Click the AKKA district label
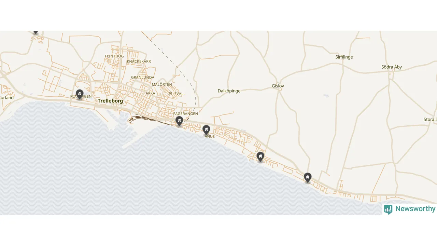 [150, 93]
